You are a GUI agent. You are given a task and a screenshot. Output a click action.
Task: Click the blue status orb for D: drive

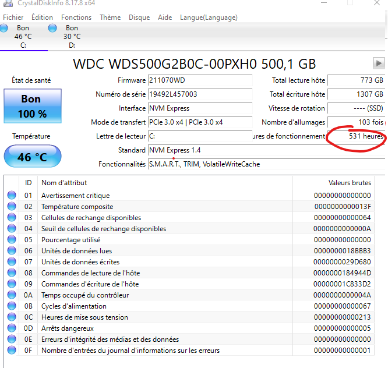(x=52, y=28)
